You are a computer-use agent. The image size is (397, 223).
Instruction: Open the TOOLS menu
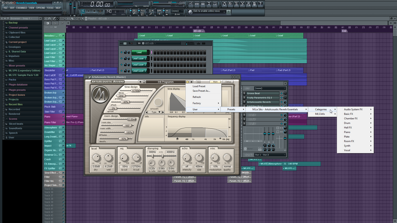(50, 8)
